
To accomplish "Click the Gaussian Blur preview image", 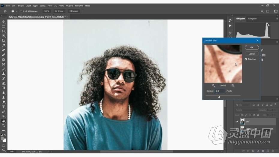I will point(223,64).
